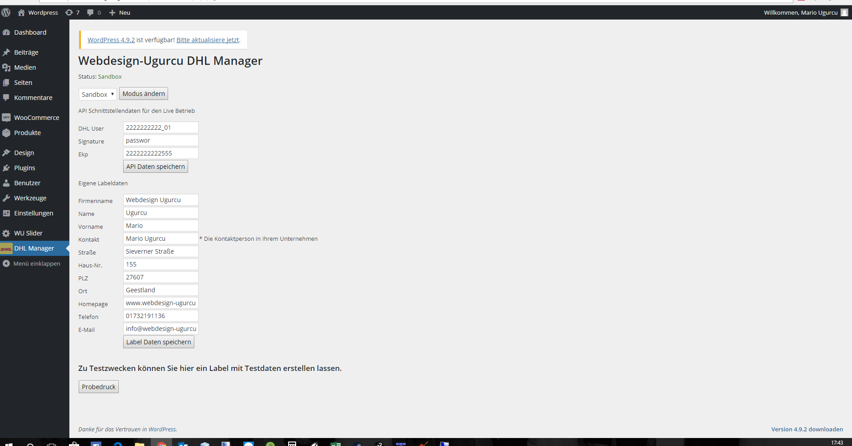
Task: Click the Firmenname label
Action: [95, 201]
